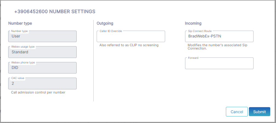276x123 pixels.
Task: Click the Number type section heading
Action: 20,23
